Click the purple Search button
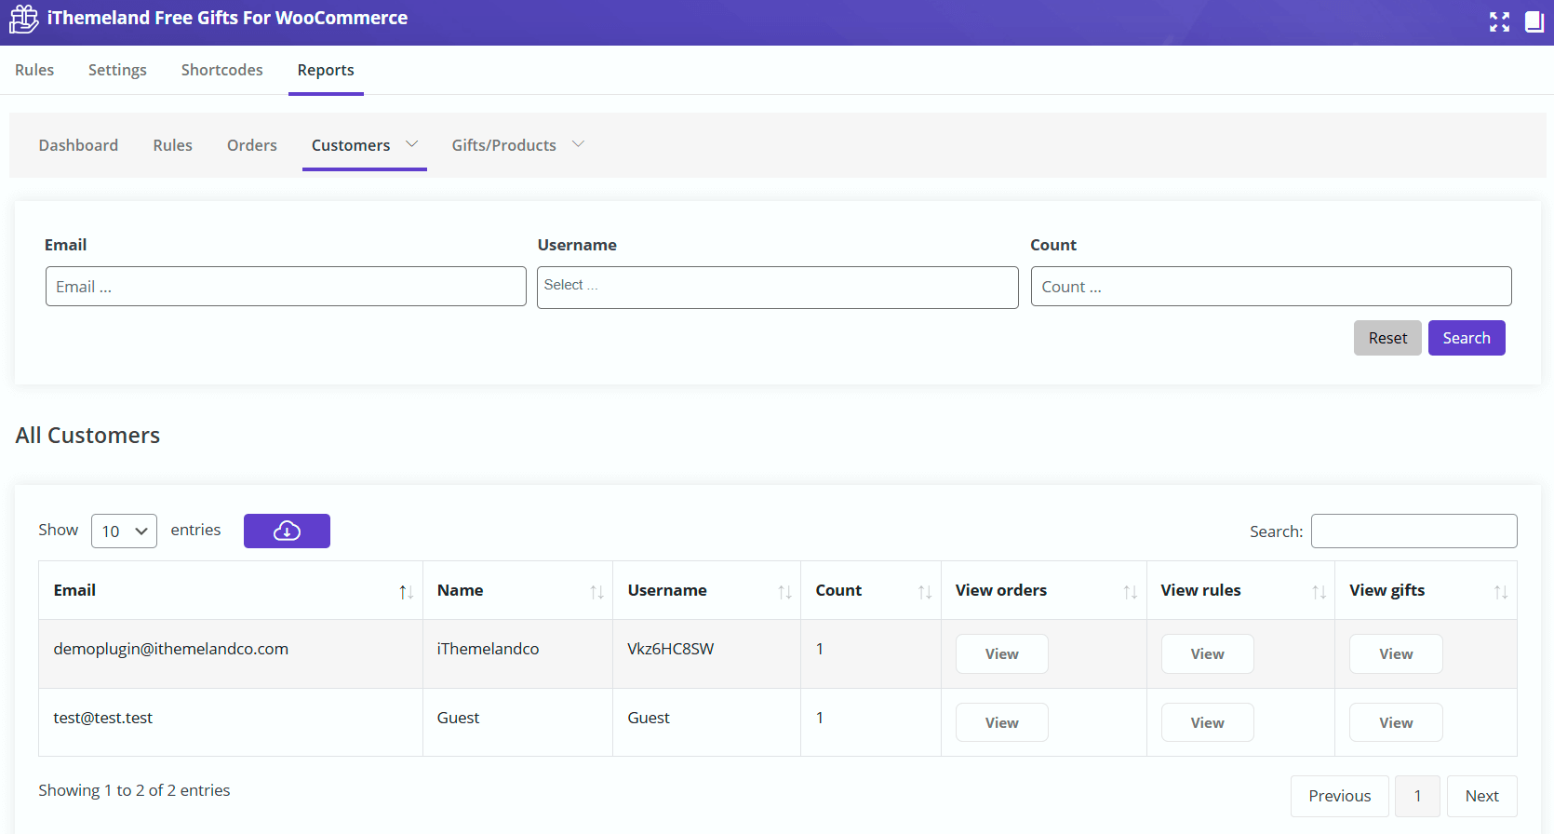The width and height of the screenshot is (1554, 834). point(1467,338)
